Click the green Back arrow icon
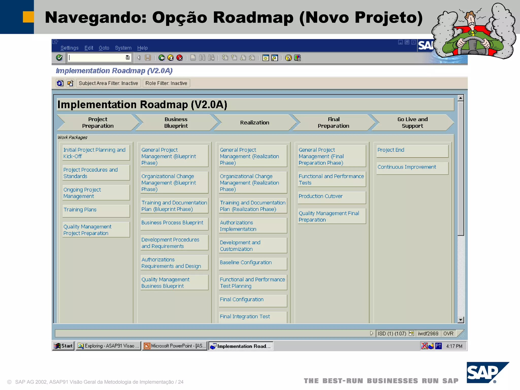The height and width of the screenshot is (390, 520). (161, 58)
